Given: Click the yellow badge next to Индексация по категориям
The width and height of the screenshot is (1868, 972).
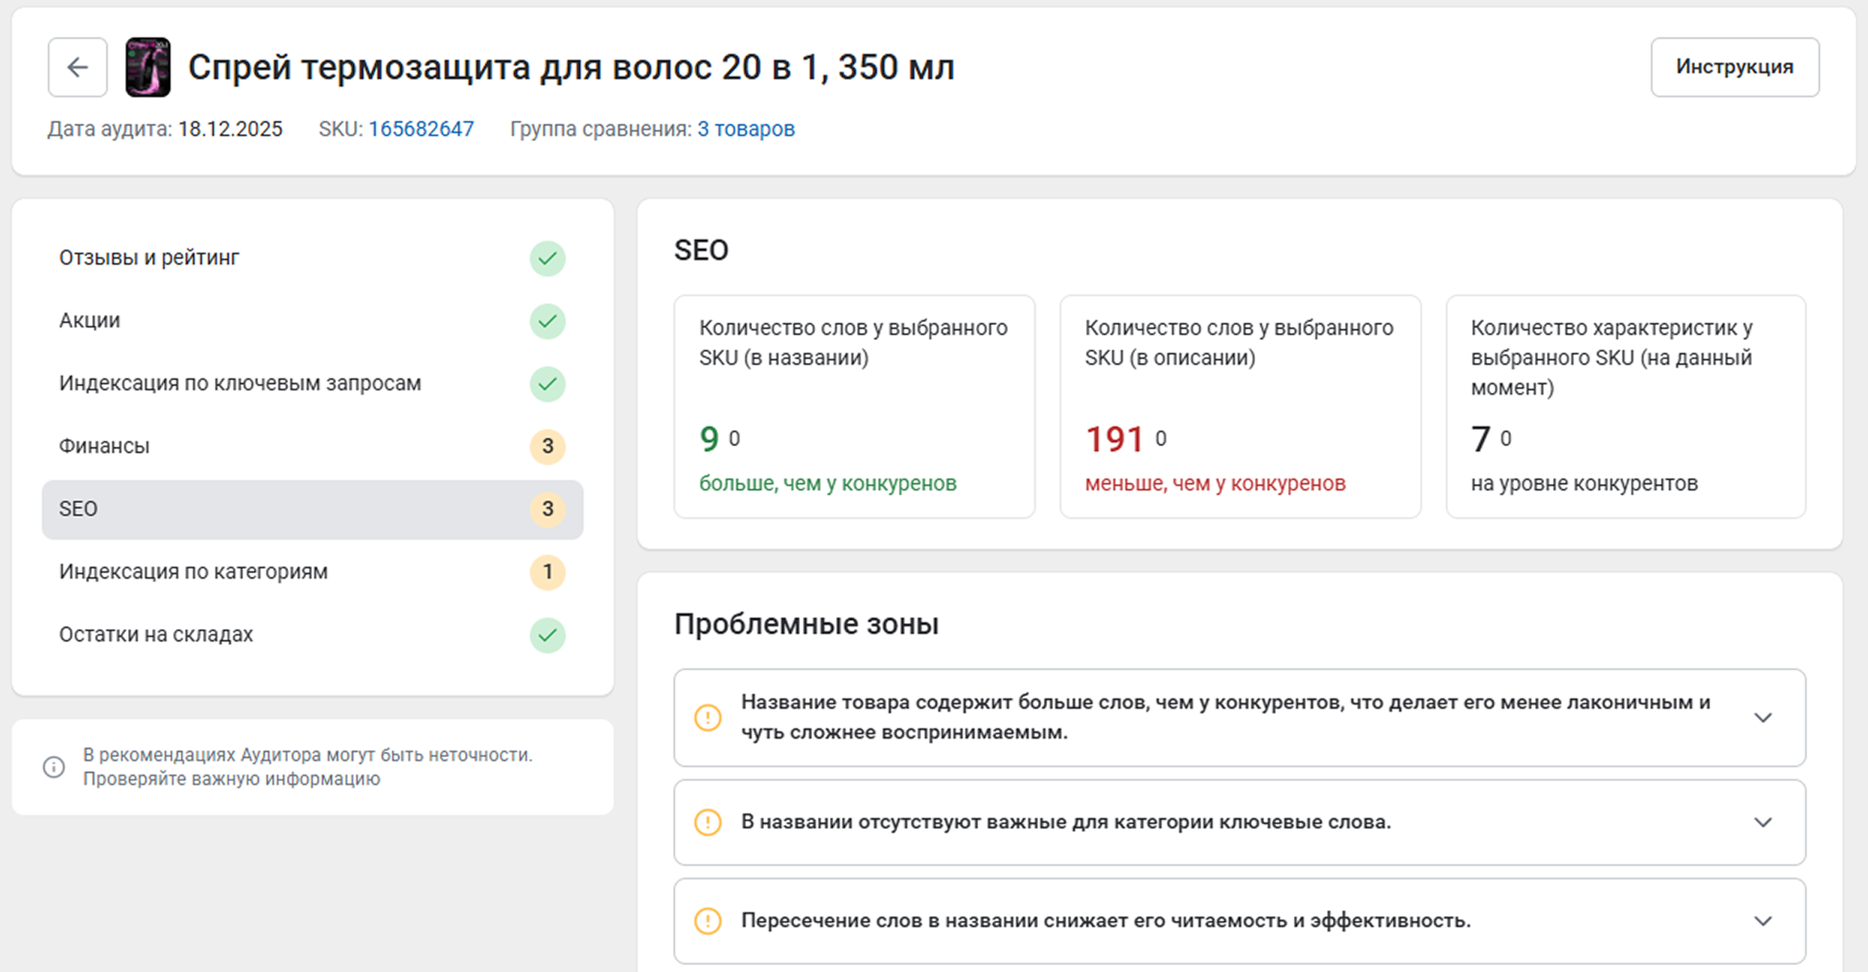Looking at the screenshot, I should tap(547, 572).
